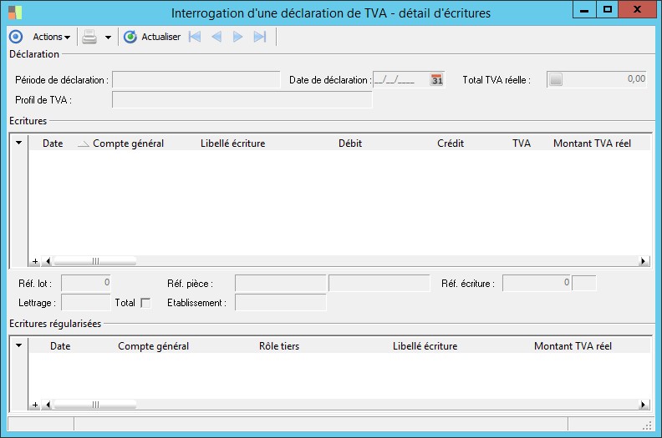The width and height of the screenshot is (662, 438).
Task: Open the Ecritures grid column selector arrow
Action: pyautogui.click(x=18, y=143)
